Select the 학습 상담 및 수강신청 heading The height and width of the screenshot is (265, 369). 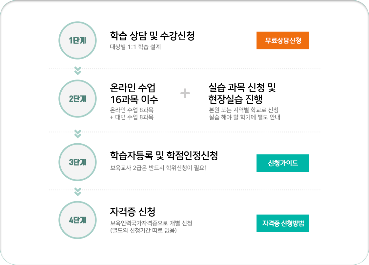click(153, 36)
